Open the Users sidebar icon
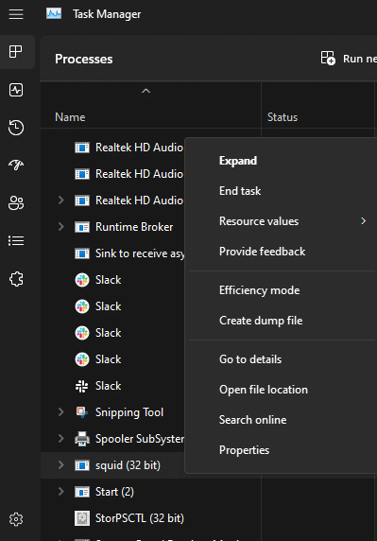Image resolution: width=377 pixels, height=541 pixels. click(16, 202)
